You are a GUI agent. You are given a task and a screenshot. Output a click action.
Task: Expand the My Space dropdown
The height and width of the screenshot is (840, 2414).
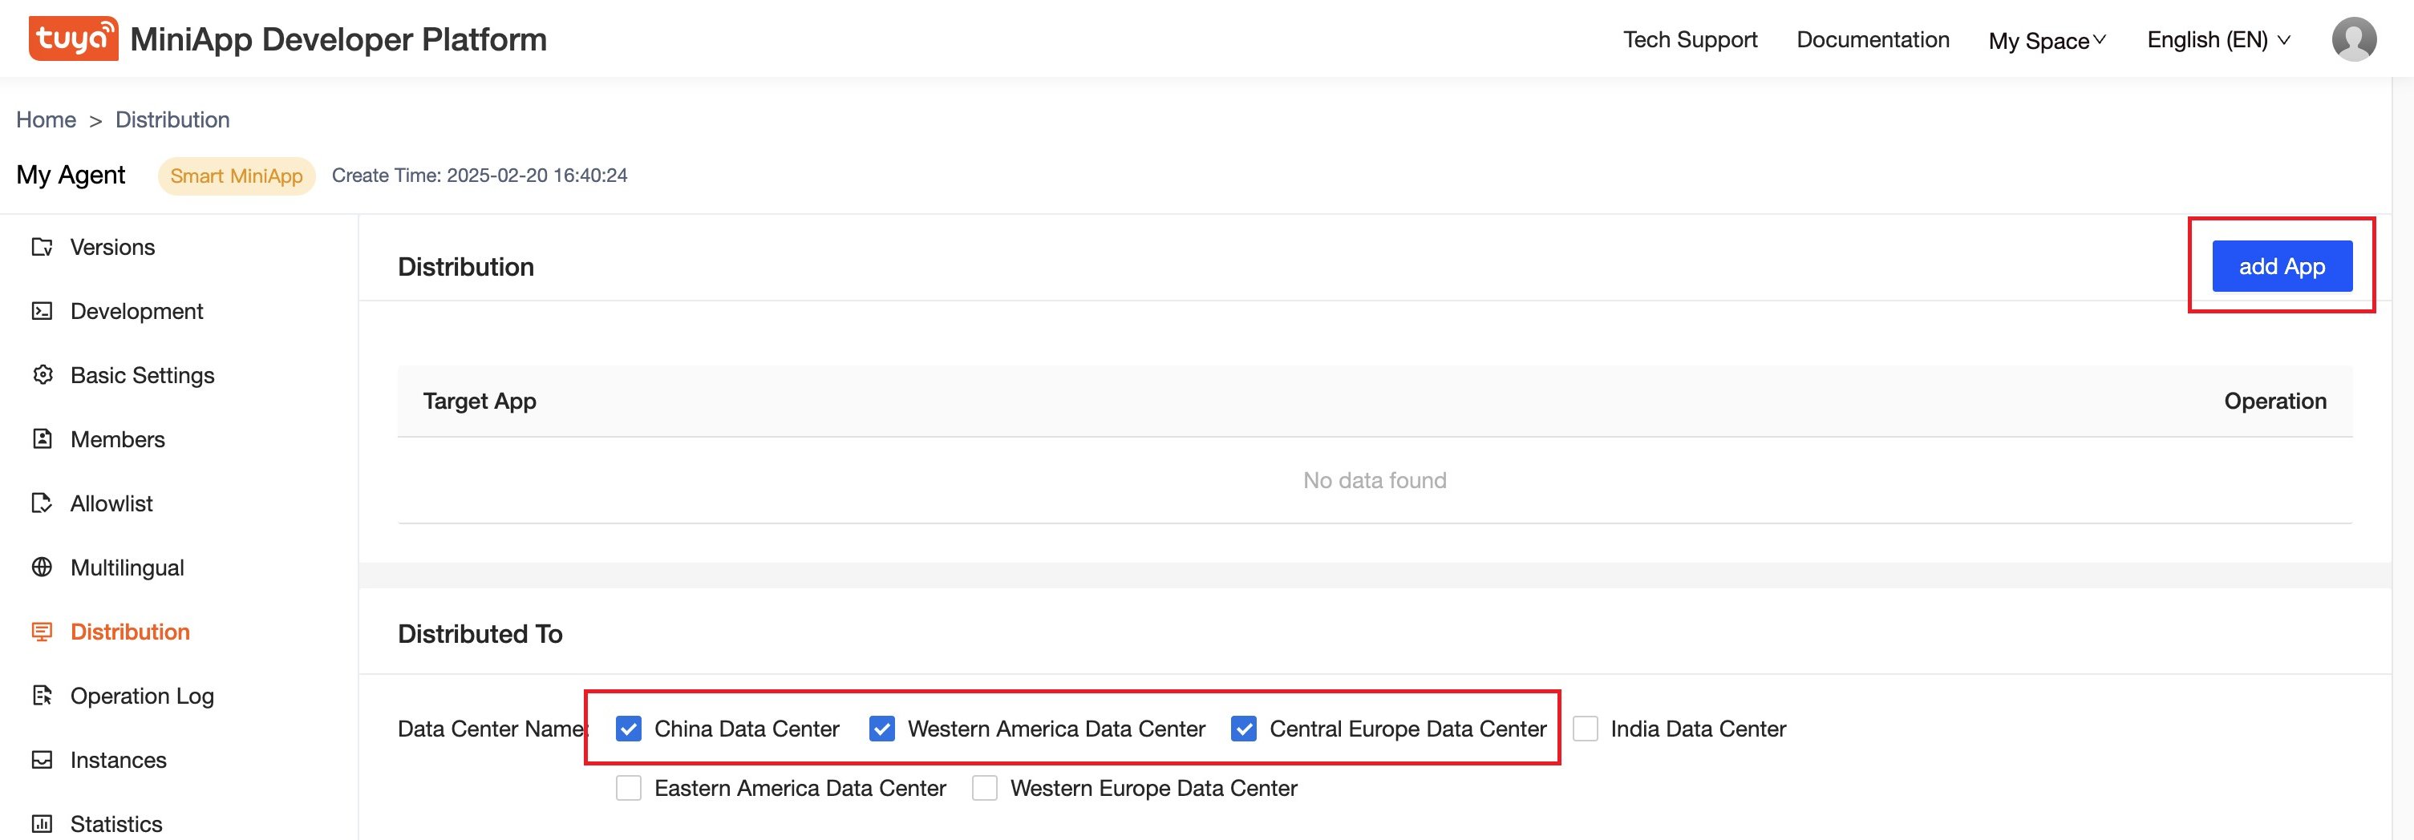click(2047, 40)
